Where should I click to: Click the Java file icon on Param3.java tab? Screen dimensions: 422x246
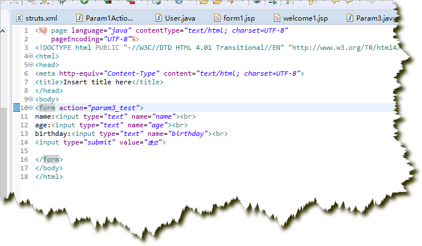350,18
